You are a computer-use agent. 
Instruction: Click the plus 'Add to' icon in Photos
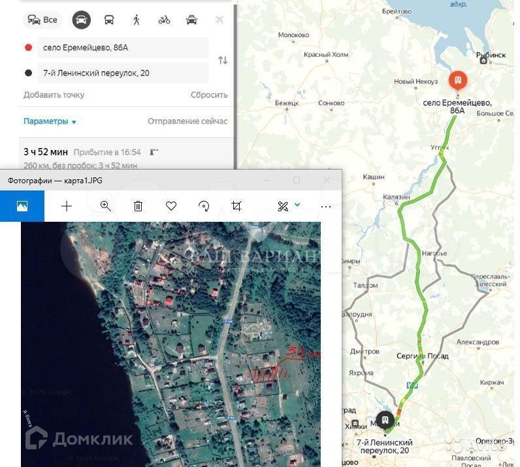click(67, 206)
